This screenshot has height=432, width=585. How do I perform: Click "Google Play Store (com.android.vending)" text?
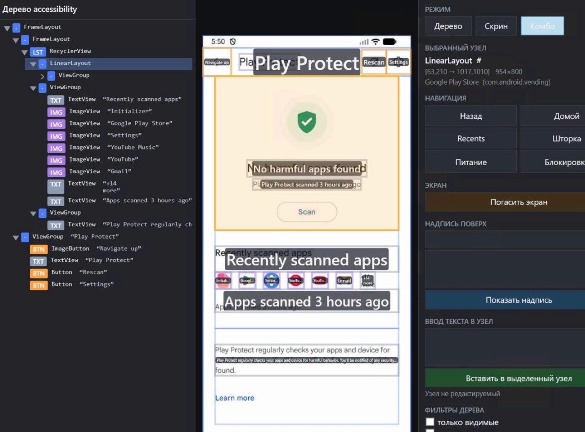(488, 82)
